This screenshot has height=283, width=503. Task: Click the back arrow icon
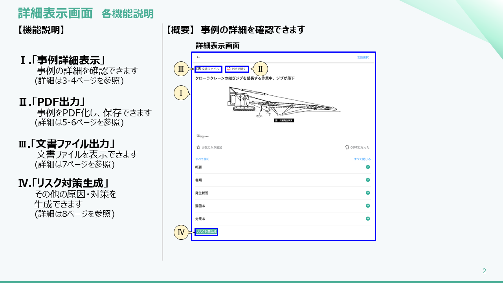point(198,57)
